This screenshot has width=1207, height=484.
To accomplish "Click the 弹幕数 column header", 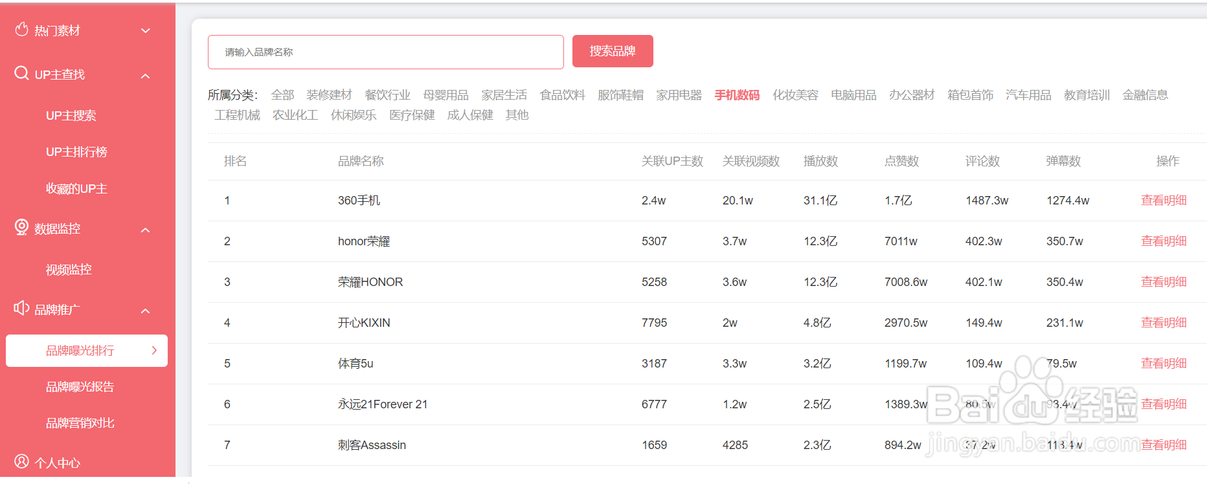I will click(1063, 161).
